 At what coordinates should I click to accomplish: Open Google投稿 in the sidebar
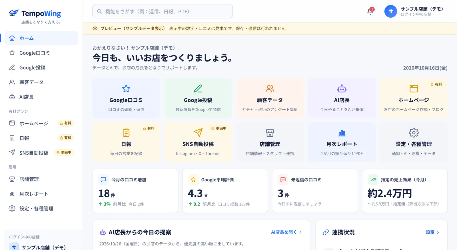tap(41, 67)
